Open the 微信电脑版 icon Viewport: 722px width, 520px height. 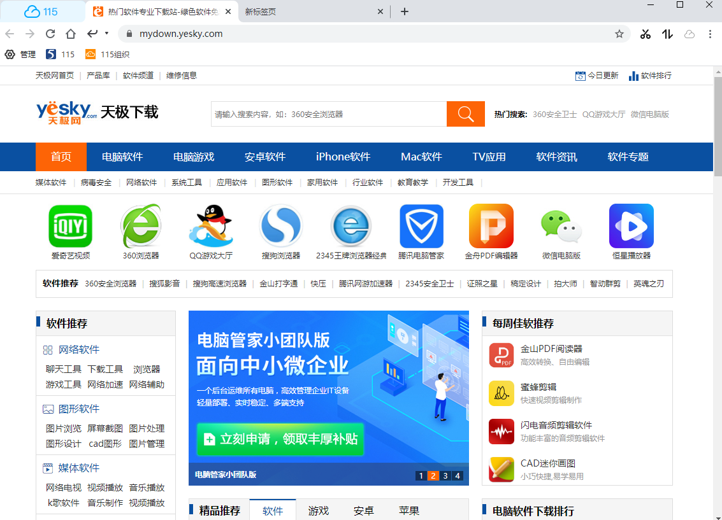coord(561,226)
